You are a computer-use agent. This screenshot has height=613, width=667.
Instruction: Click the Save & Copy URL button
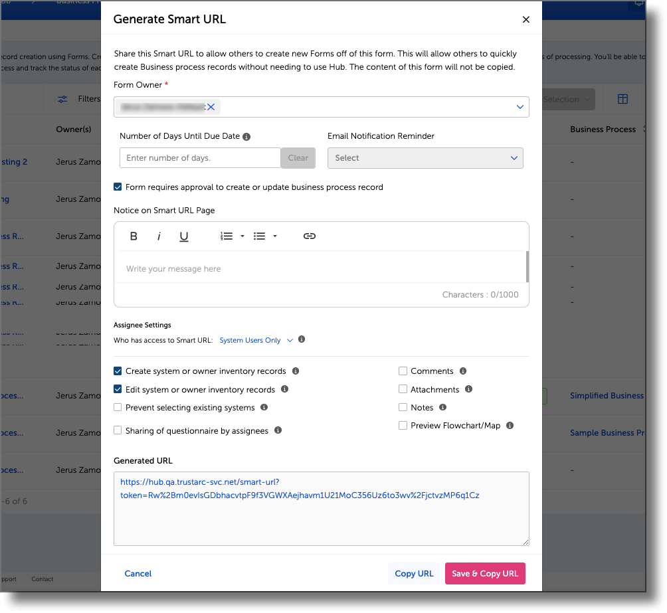click(485, 574)
